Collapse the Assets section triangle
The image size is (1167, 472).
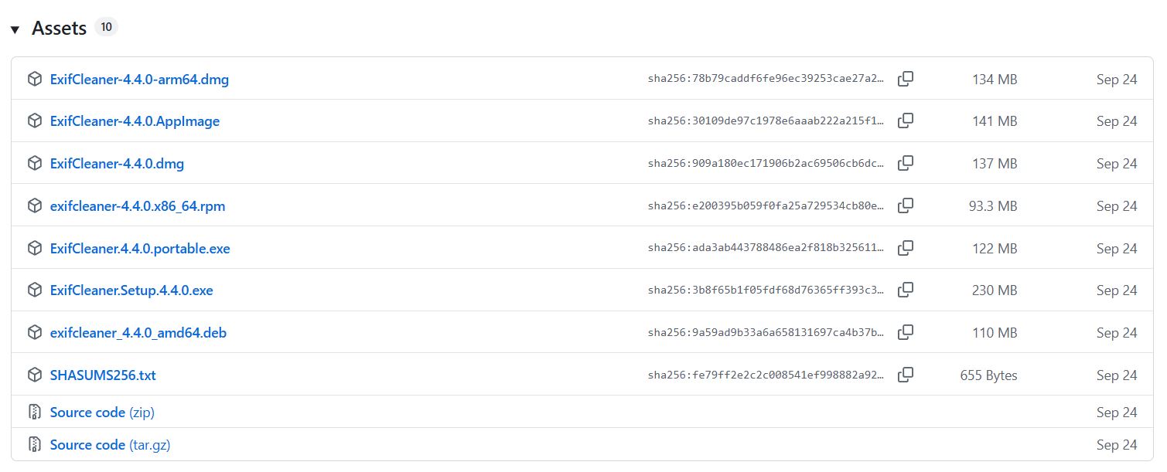[15, 29]
